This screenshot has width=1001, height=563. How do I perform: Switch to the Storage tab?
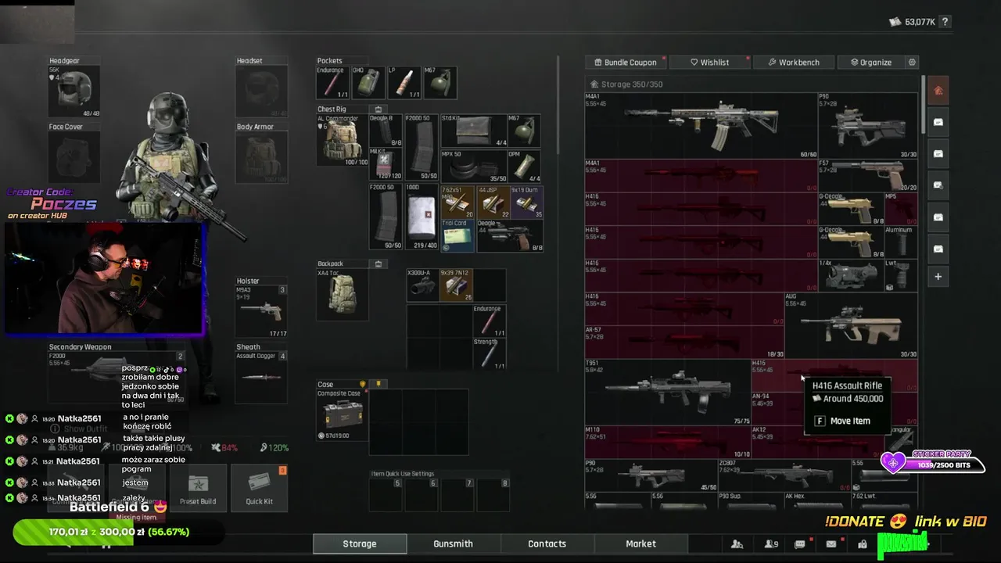click(x=360, y=543)
